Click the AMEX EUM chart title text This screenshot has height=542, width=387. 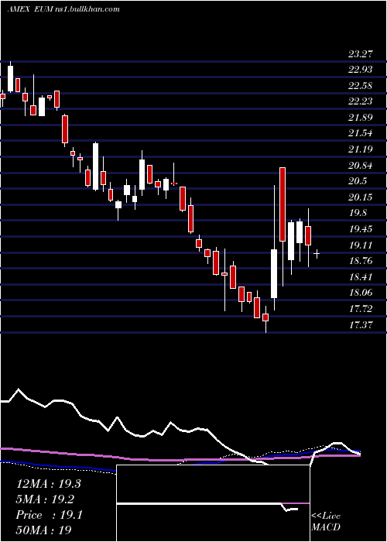click(63, 9)
